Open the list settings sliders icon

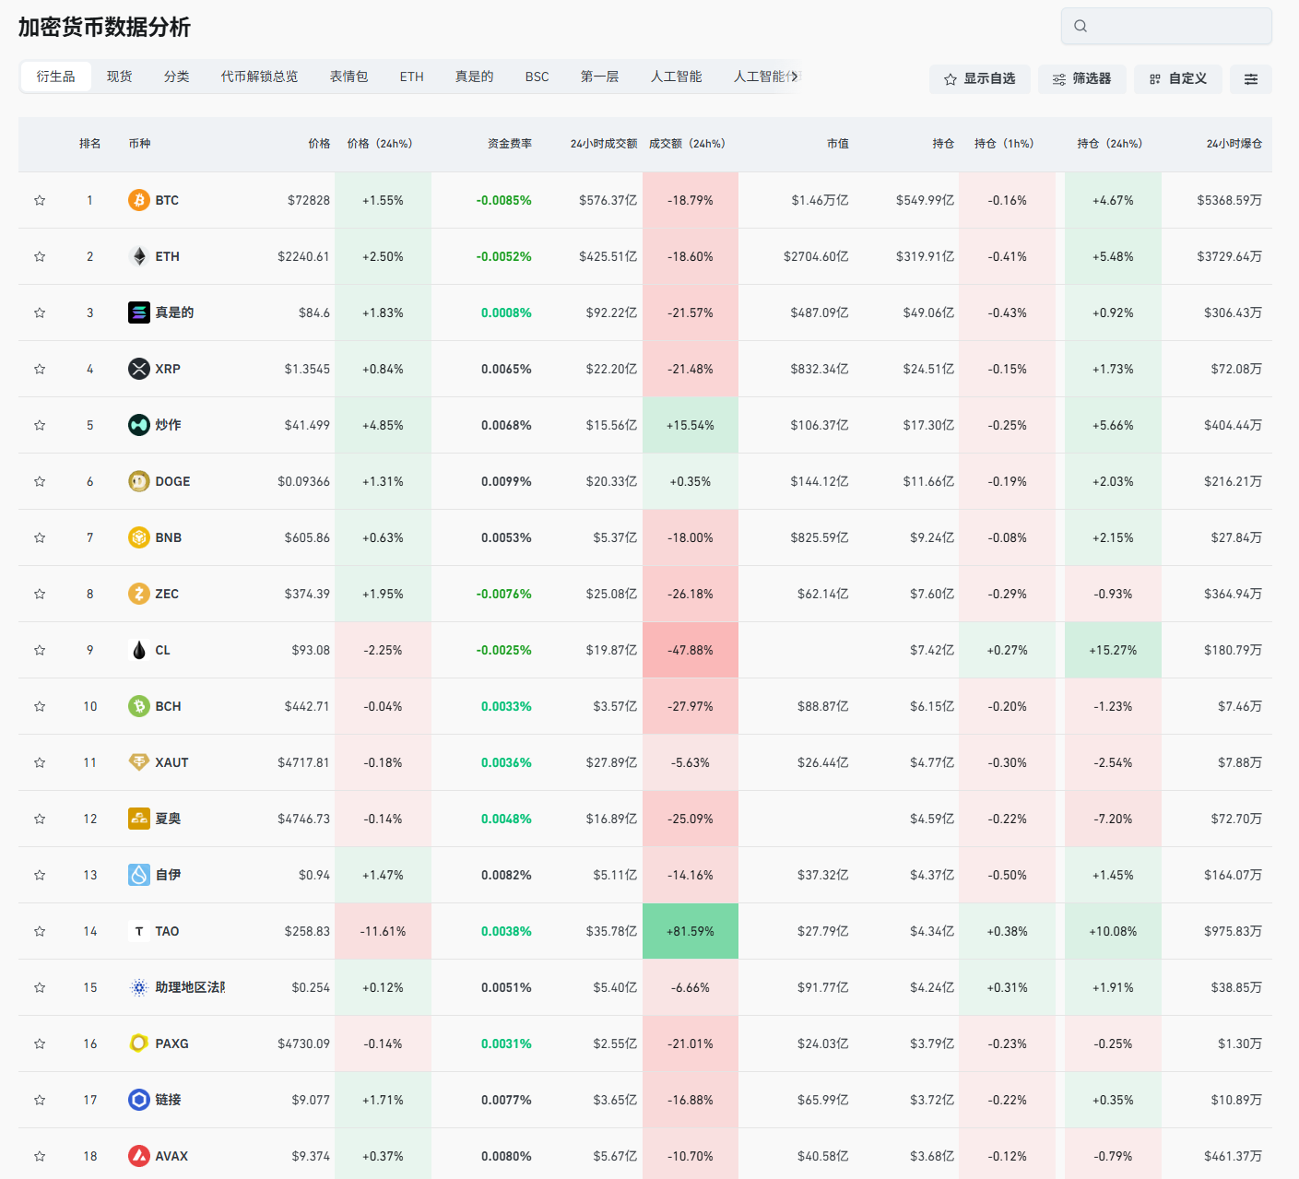point(1250,79)
